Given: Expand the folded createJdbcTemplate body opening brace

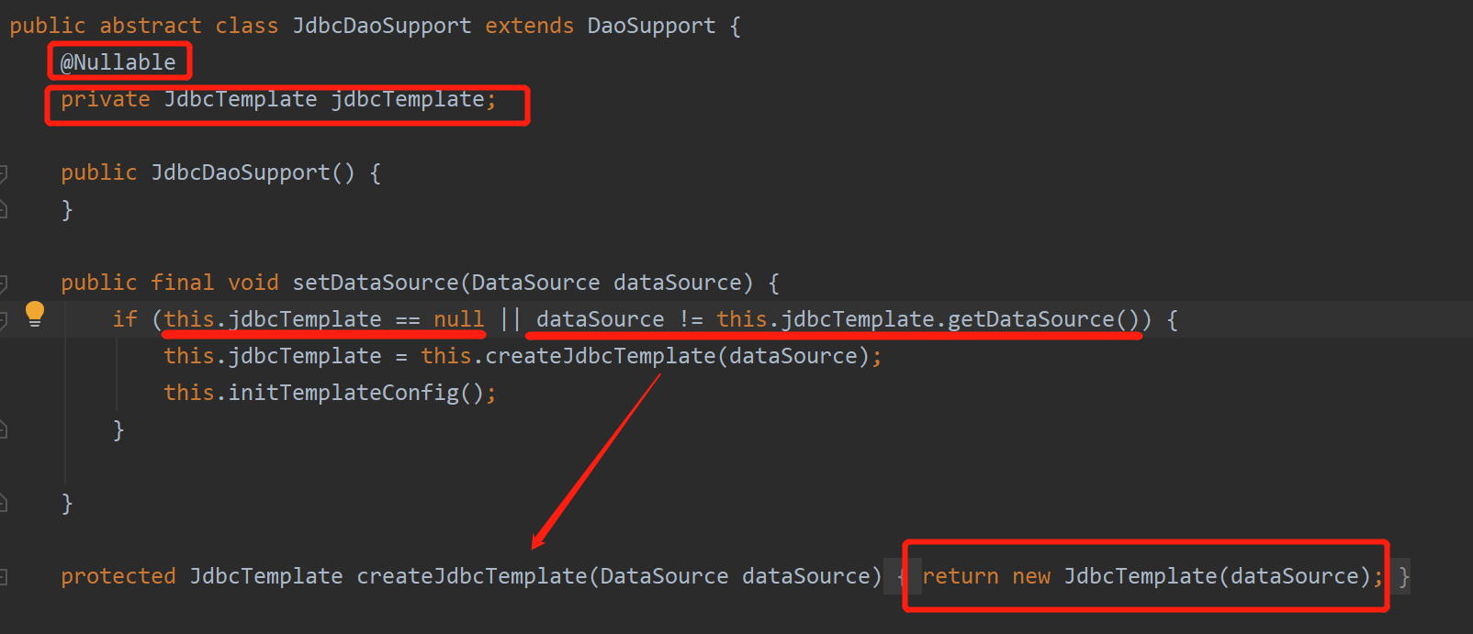Looking at the screenshot, I should tap(901, 576).
